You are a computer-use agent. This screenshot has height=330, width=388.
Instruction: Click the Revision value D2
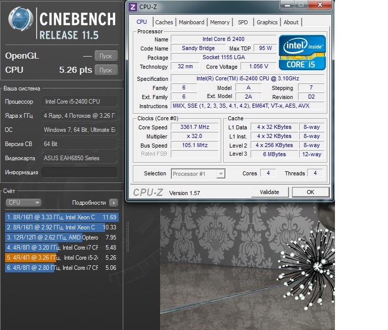(x=311, y=97)
